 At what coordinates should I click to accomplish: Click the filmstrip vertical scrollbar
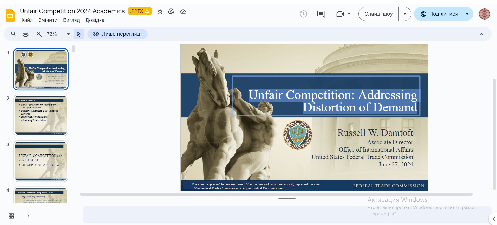[74, 49]
